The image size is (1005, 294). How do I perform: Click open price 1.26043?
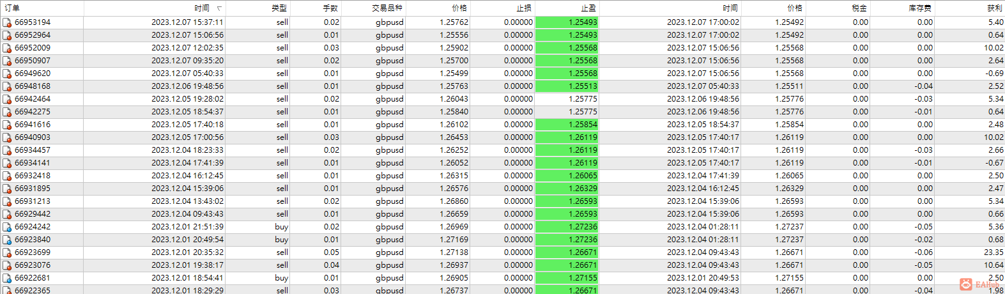click(454, 99)
